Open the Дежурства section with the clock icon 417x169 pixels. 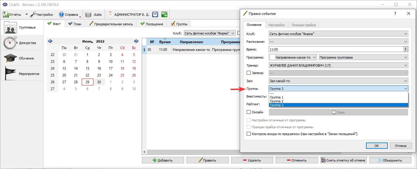pos(22,43)
